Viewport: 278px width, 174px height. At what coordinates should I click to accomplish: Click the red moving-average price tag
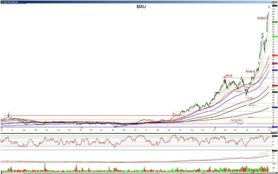point(275,55)
